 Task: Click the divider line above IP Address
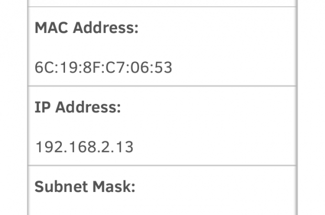coord(162,87)
